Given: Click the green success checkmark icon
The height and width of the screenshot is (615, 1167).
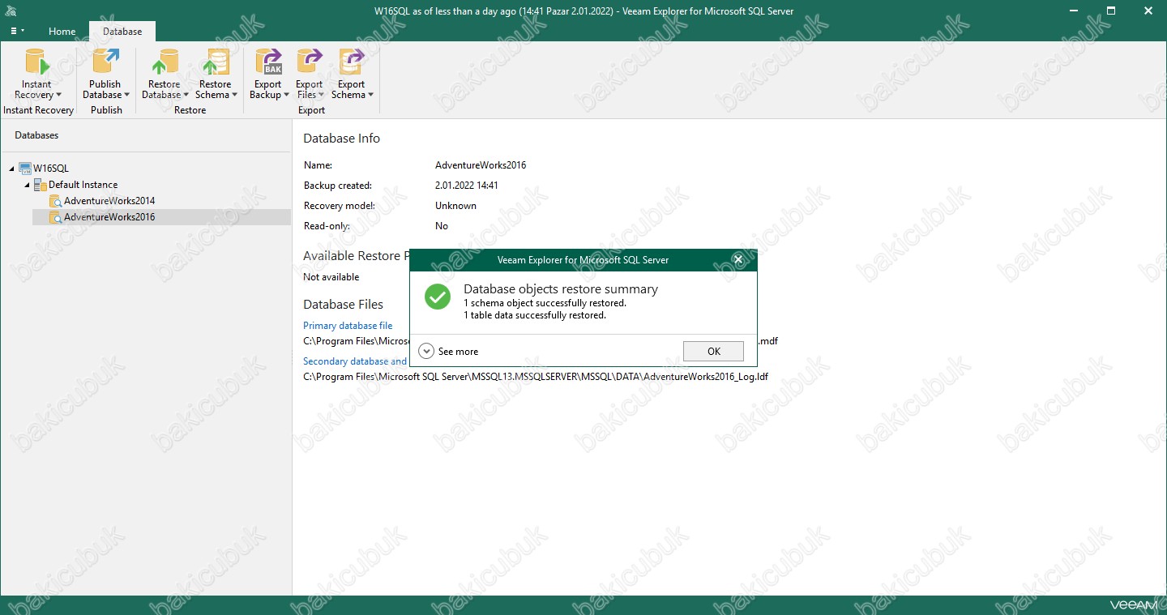Looking at the screenshot, I should click(438, 297).
